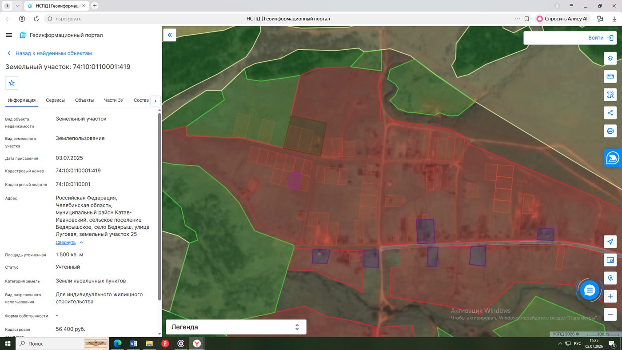Select the ruler measurement tool
Viewport: 622px width, 350px height.
610,76
